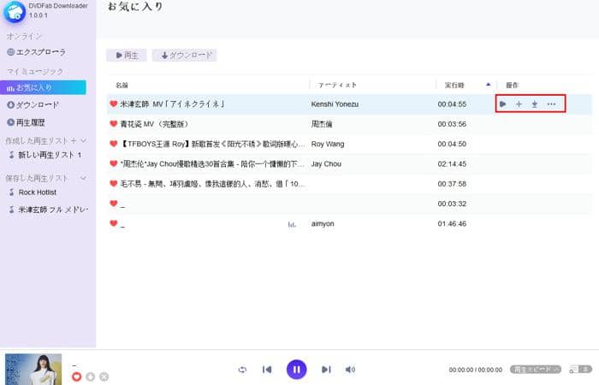The width and height of the screenshot is (599, 385).
Task: Skip to the next track
Action: point(325,370)
